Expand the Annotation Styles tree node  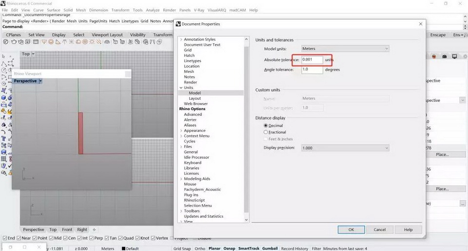pos(181,39)
